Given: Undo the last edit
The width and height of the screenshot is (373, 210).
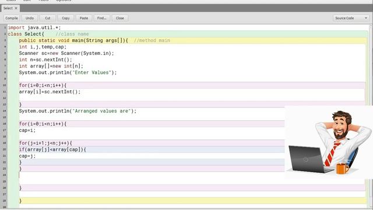Looking at the screenshot, I should pos(30,18).
